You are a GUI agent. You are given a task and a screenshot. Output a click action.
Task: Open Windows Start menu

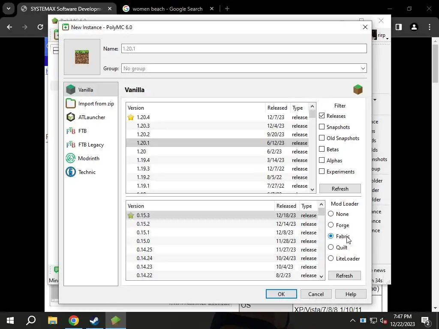coord(10,320)
